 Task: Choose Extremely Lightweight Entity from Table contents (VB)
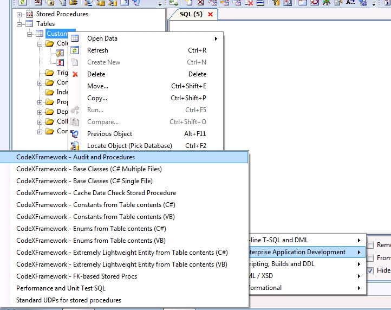(124, 264)
